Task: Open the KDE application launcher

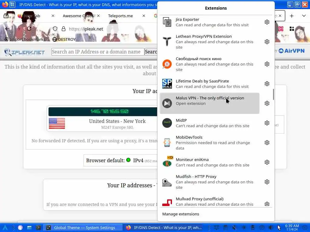Action: pyautogui.click(x=5, y=227)
